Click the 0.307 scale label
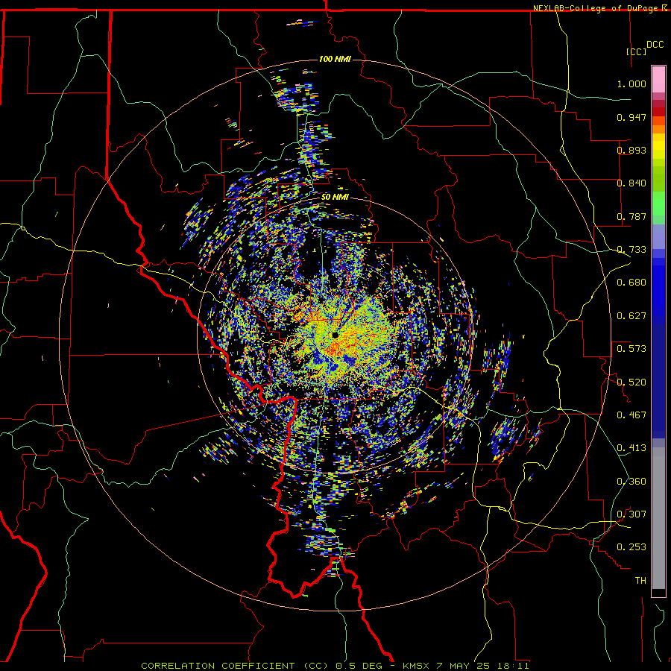This screenshot has height=671, width=671. click(x=631, y=514)
